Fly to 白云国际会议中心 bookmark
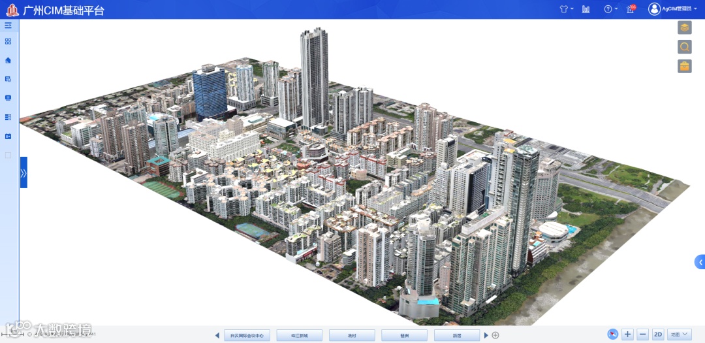The width and height of the screenshot is (705, 343). click(x=247, y=335)
